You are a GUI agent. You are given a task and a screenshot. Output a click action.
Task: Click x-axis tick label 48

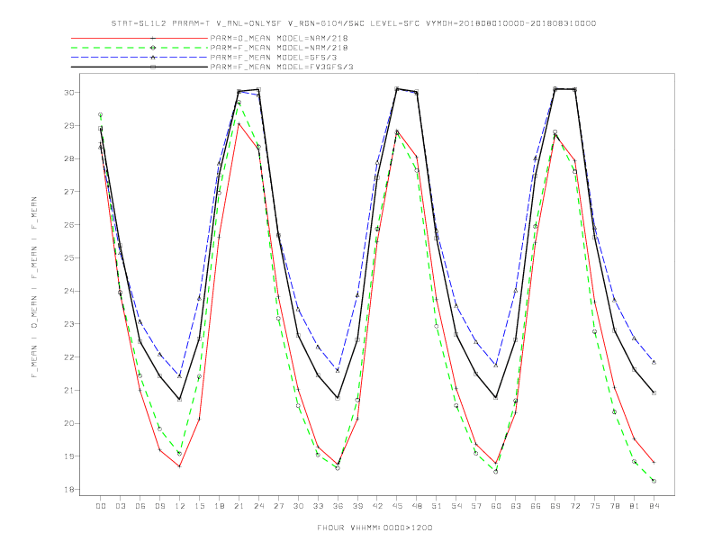click(x=417, y=506)
